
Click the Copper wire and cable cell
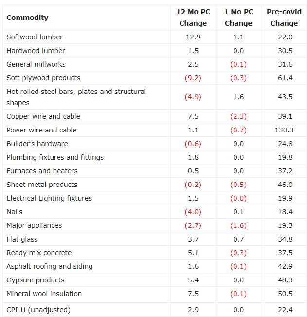(x=43, y=116)
